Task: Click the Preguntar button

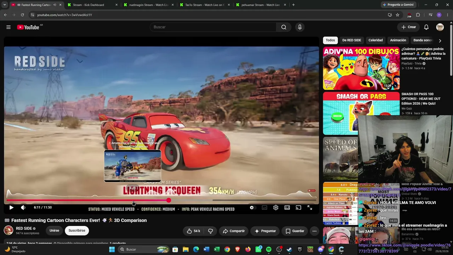Action: pos(265,231)
